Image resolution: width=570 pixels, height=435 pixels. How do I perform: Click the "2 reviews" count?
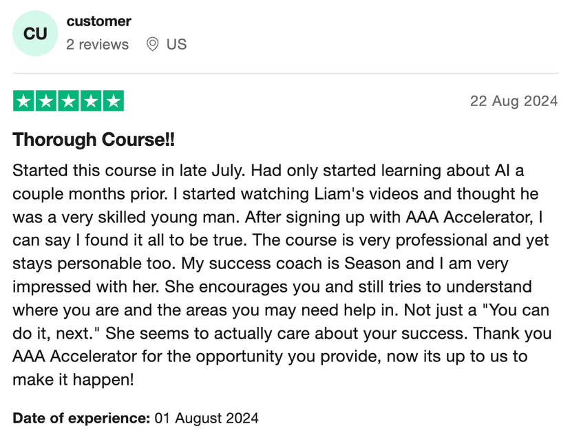(97, 45)
